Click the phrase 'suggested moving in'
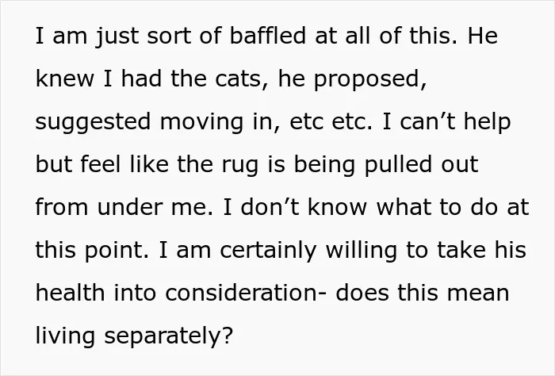The height and width of the screenshot is (376, 555). point(155,123)
